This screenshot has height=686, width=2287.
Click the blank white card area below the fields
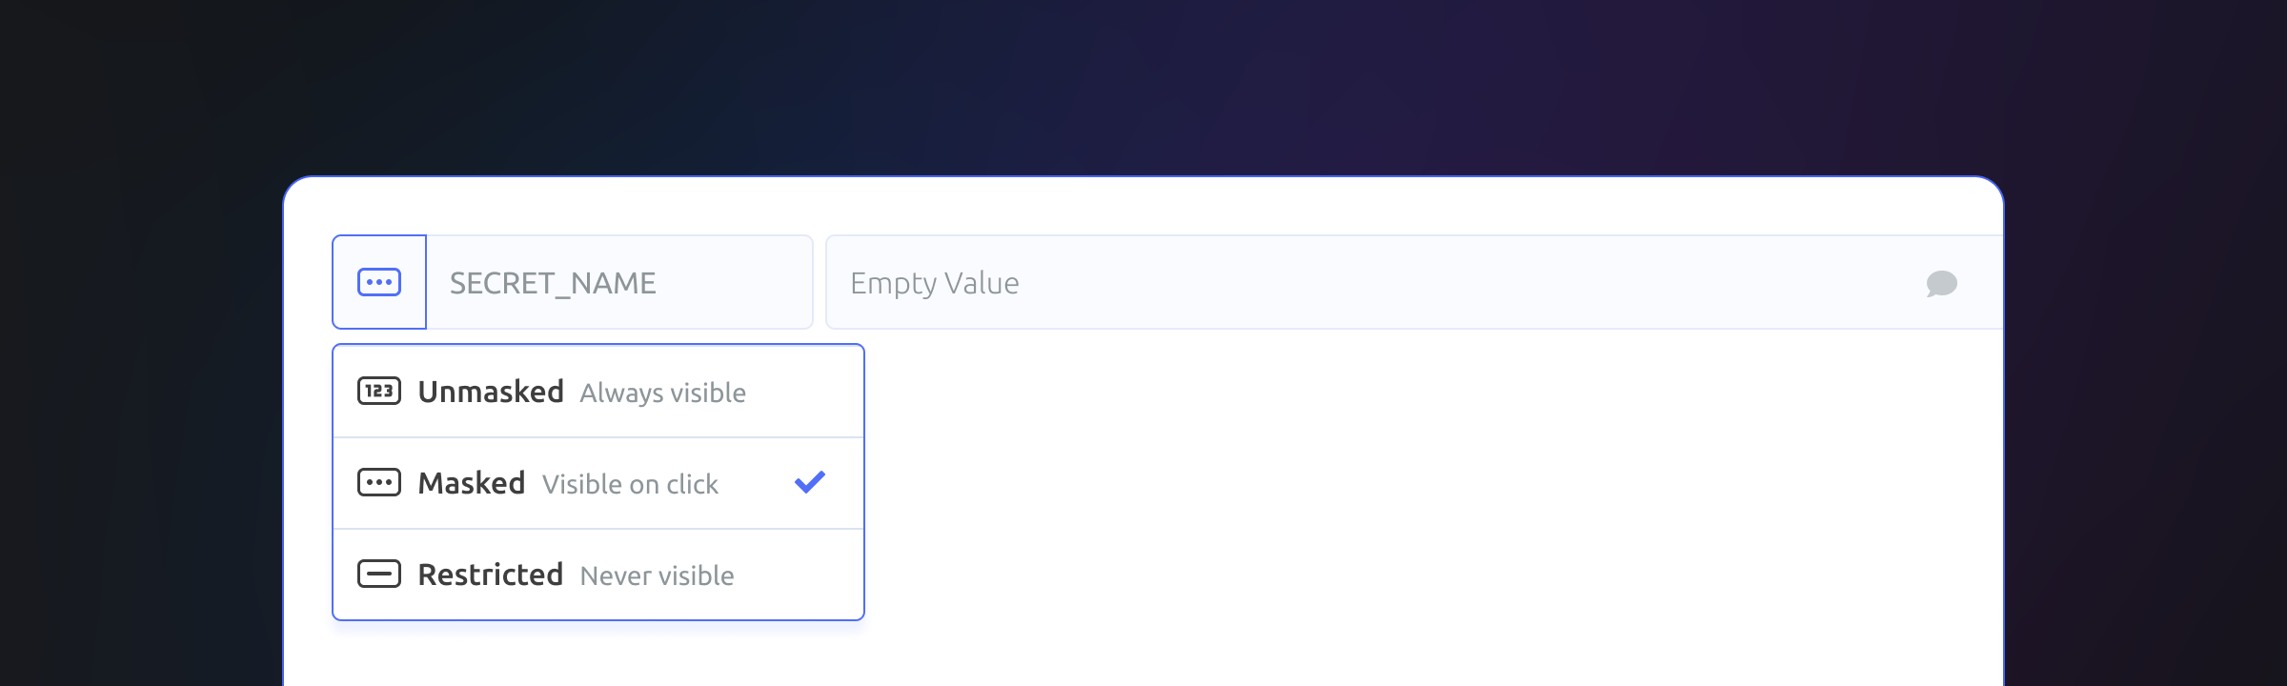1429,505
